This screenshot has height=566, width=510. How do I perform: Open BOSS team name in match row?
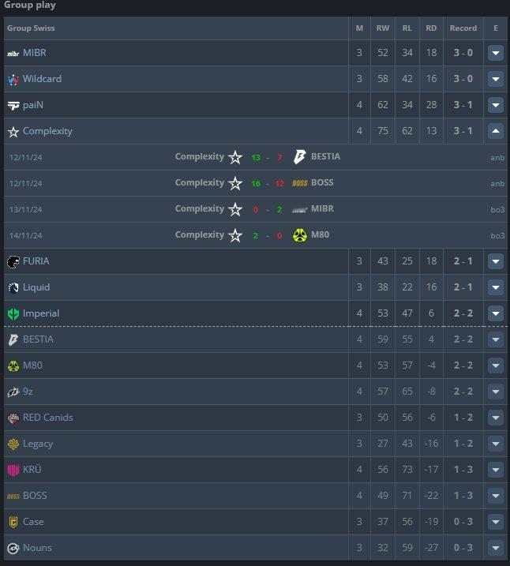pyautogui.click(x=322, y=182)
